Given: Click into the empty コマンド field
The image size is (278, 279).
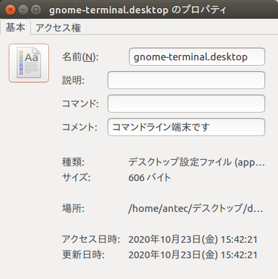Looking at the screenshot, I should [x=186, y=104].
